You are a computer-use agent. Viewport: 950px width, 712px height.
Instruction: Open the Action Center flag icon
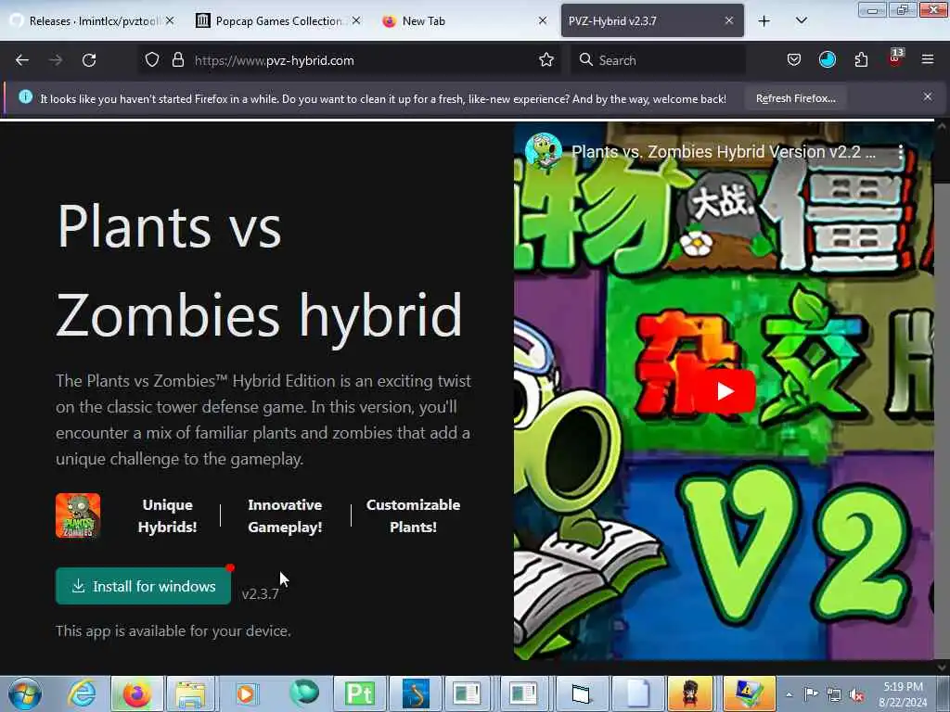[811, 693]
